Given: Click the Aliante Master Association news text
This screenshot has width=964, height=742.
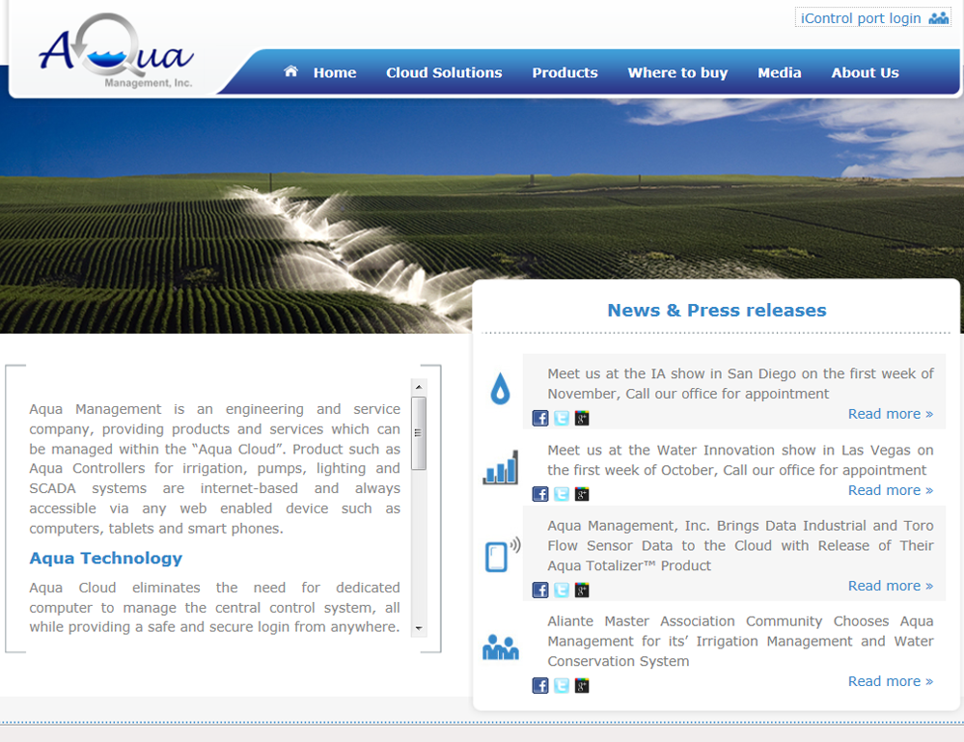Looking at the screenshot, I should tap(741, 642).
